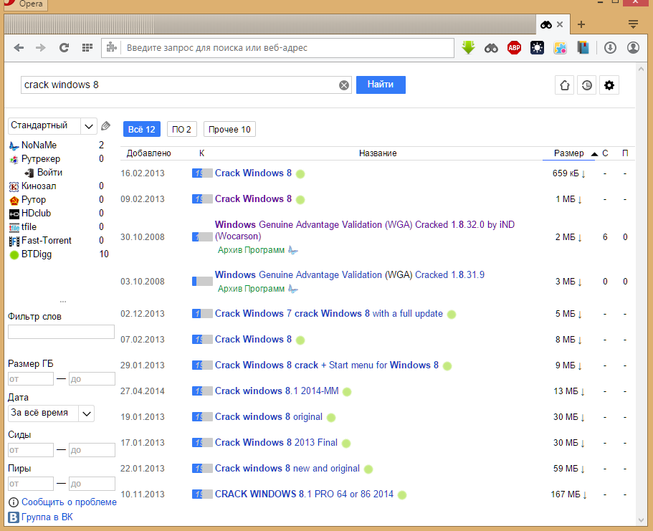This screenshot has height=531, width=653.
Task: Click the Сиды от field
Action: tap(31, 450)
